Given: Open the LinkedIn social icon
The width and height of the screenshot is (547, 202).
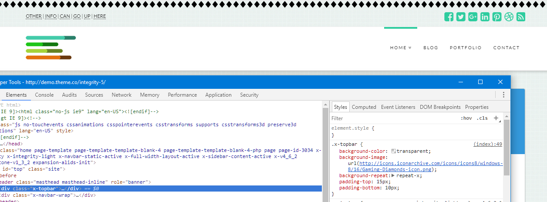Looking at the screenshot, I should coord(485,17).
